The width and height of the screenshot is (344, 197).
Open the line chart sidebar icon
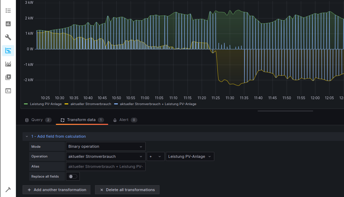coord(8,64)
